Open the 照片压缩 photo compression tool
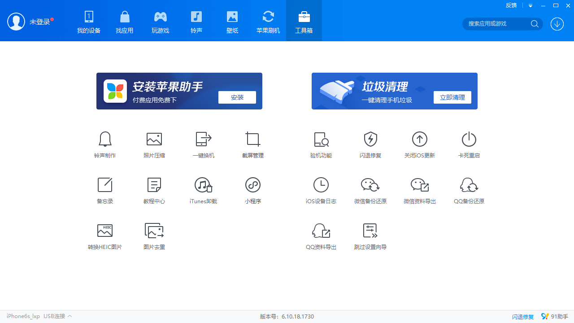This screenshot has width=574, height=323. coord(154,140)
